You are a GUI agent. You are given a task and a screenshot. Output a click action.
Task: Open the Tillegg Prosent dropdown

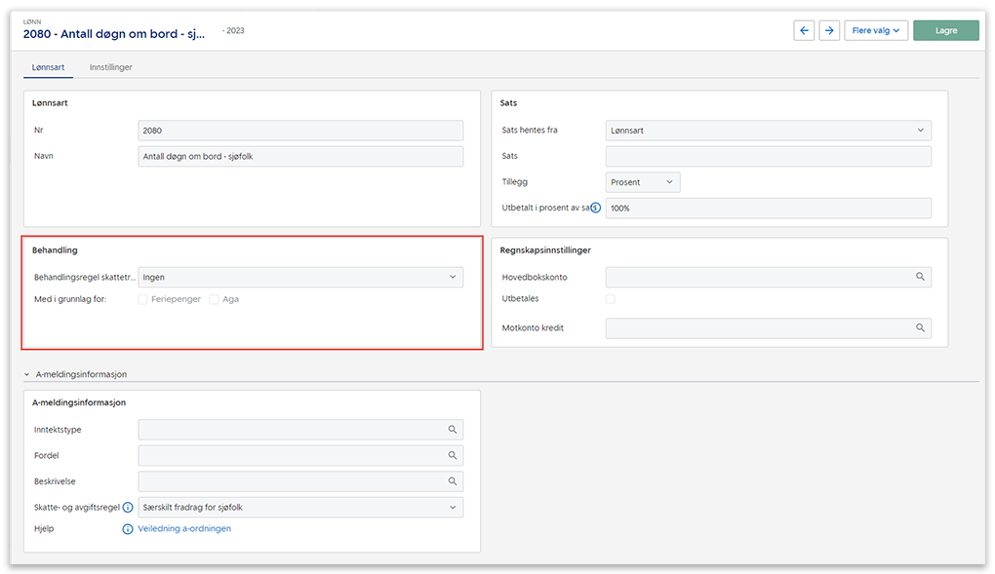pos(643,182)
